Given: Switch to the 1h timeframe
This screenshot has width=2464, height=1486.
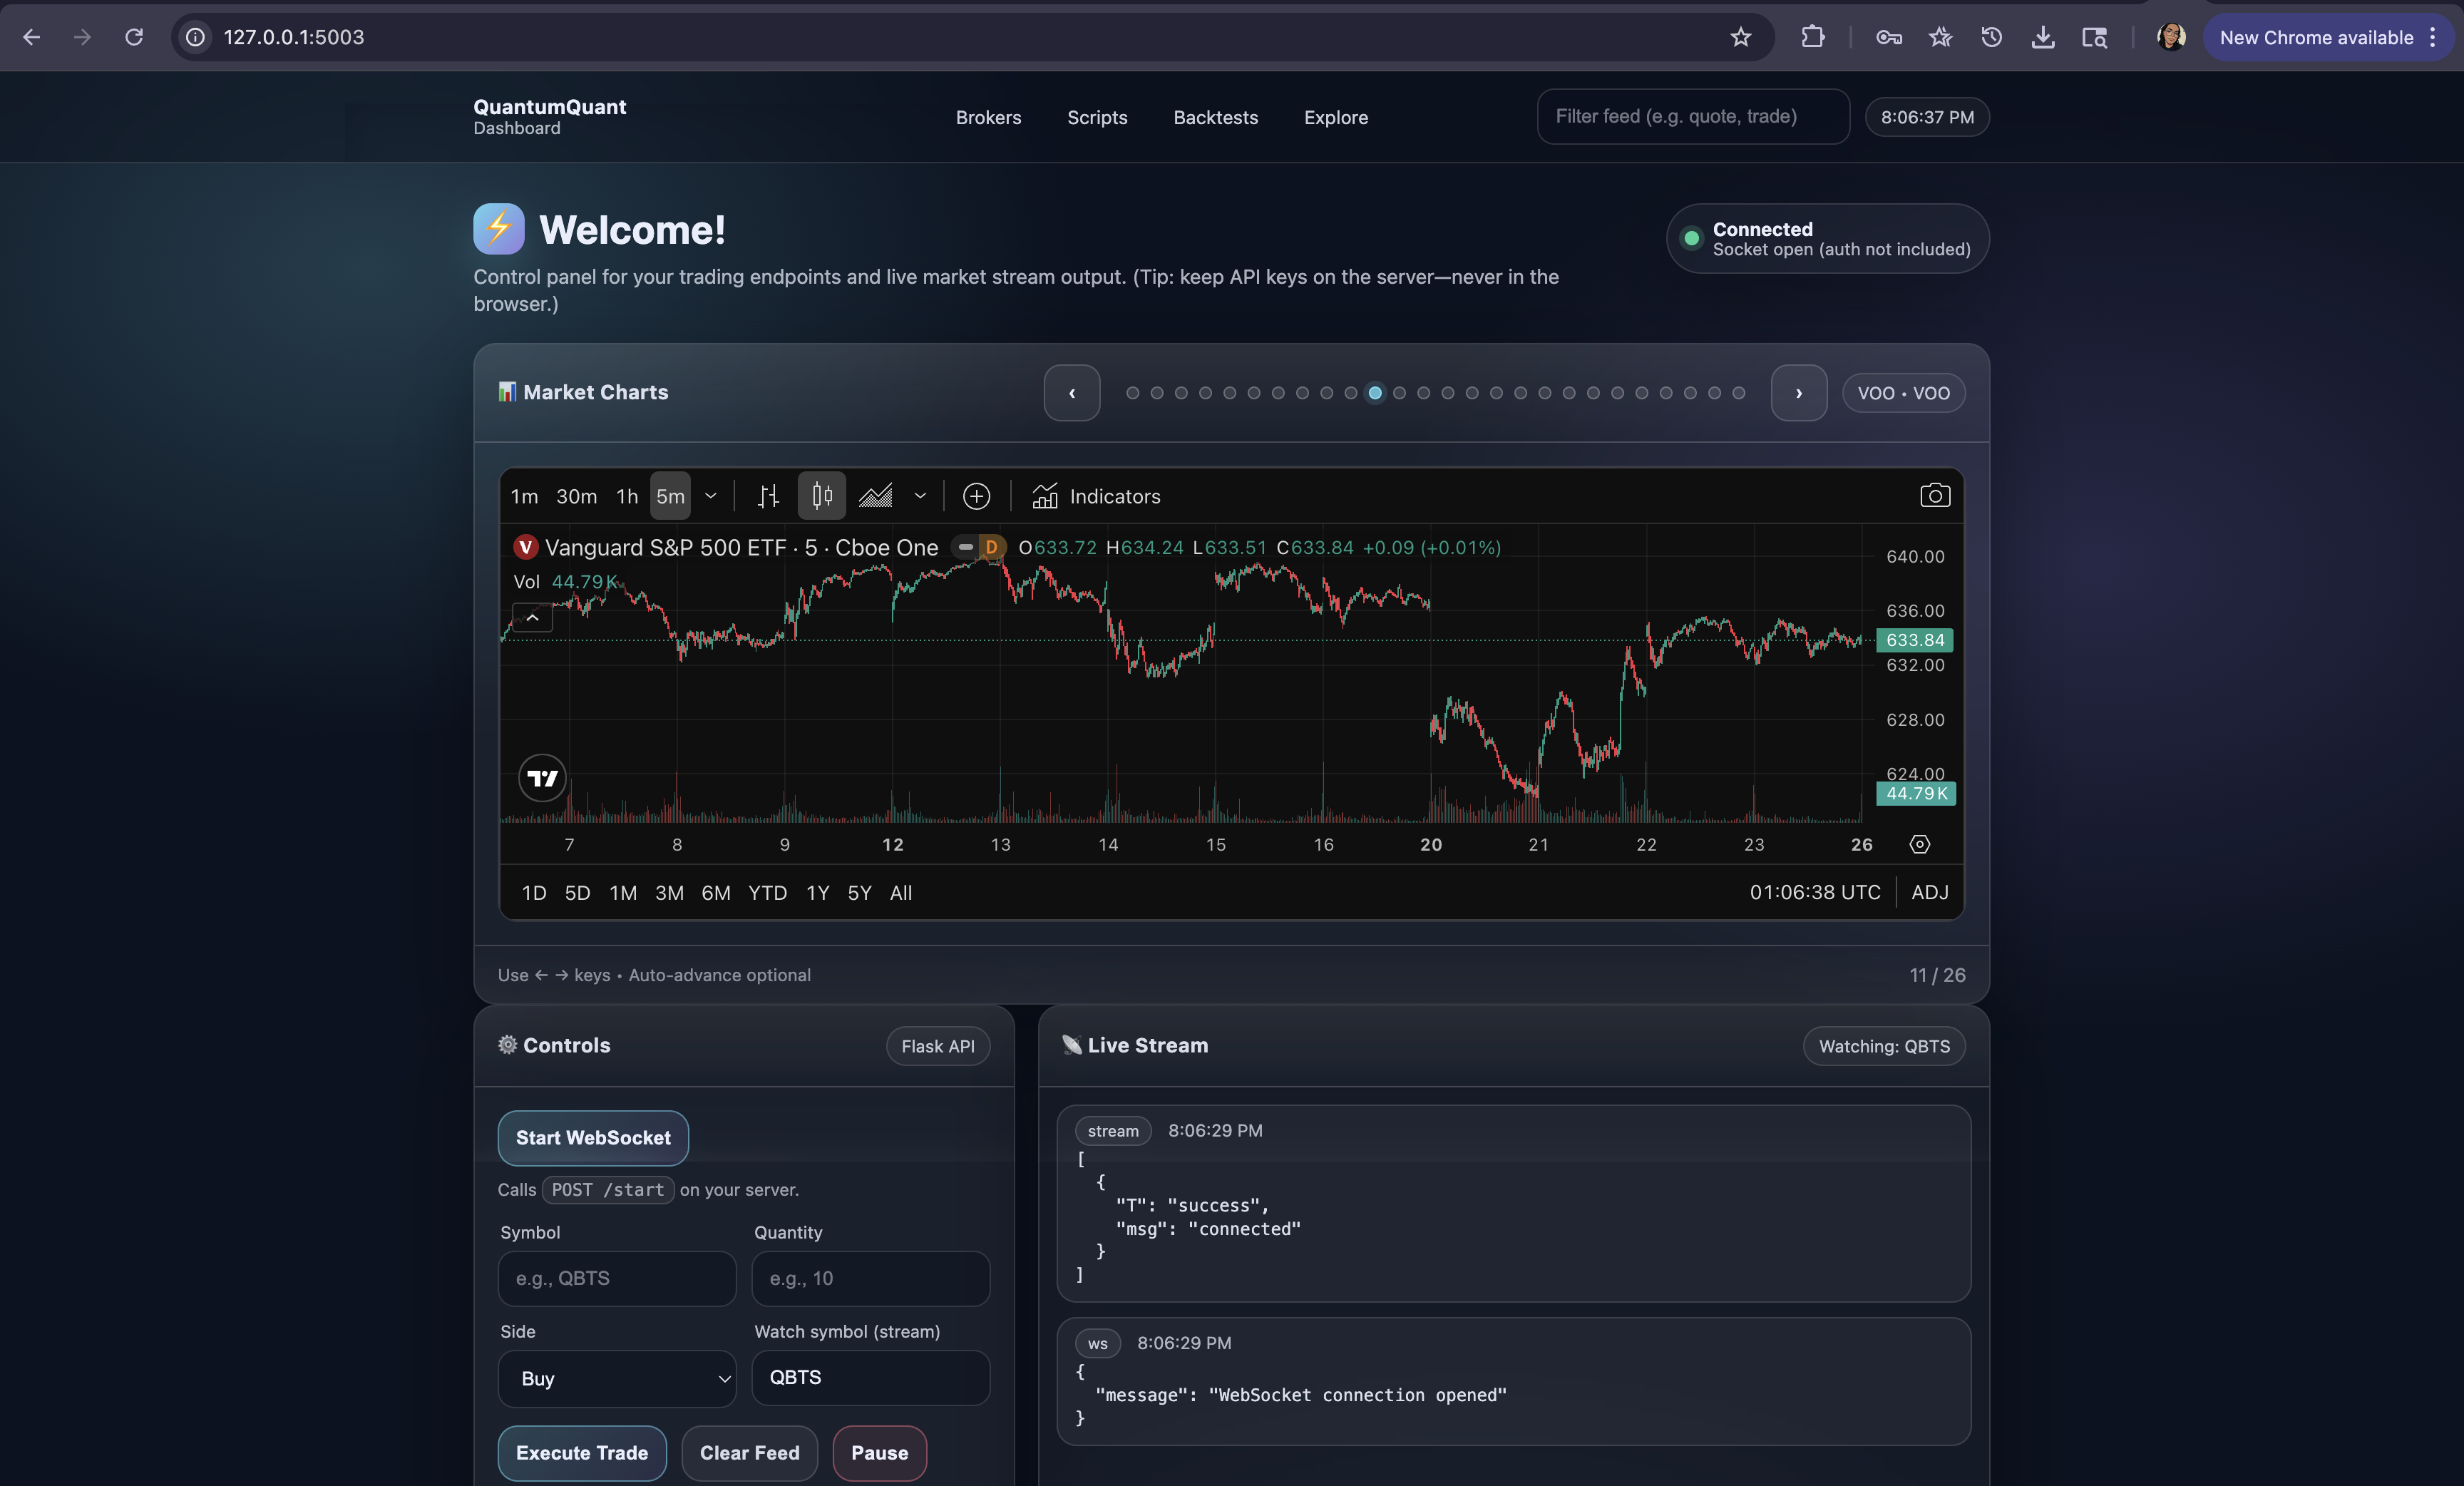Looking at the screenshot, I should [627, 496].
